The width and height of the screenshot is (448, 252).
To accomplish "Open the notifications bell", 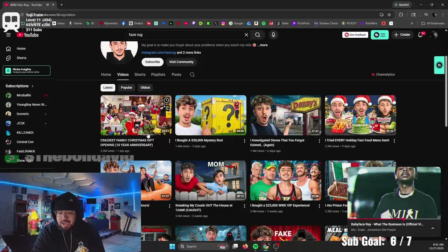I will click(x=421, y=35).
